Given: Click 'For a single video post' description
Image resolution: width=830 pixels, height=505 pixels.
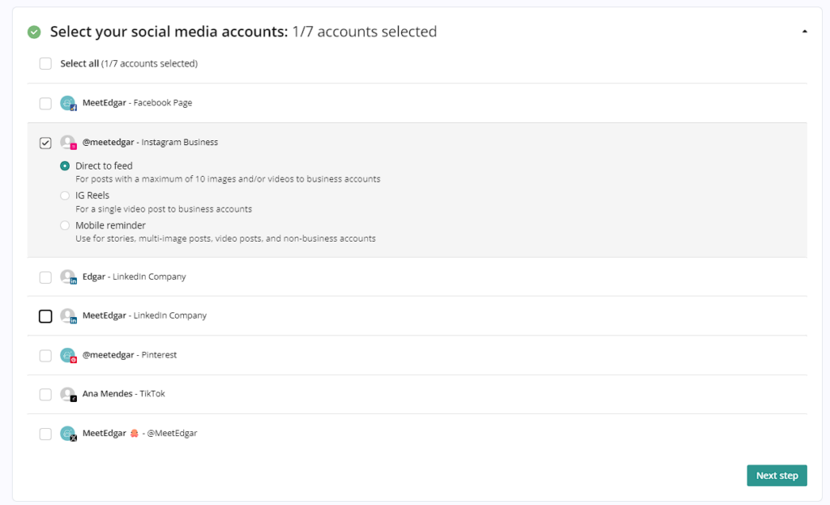Looking at the screenshot, I should tap(164, 209).
